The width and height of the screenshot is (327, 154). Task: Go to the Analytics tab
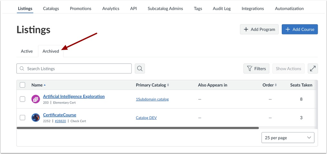(111, 9)
